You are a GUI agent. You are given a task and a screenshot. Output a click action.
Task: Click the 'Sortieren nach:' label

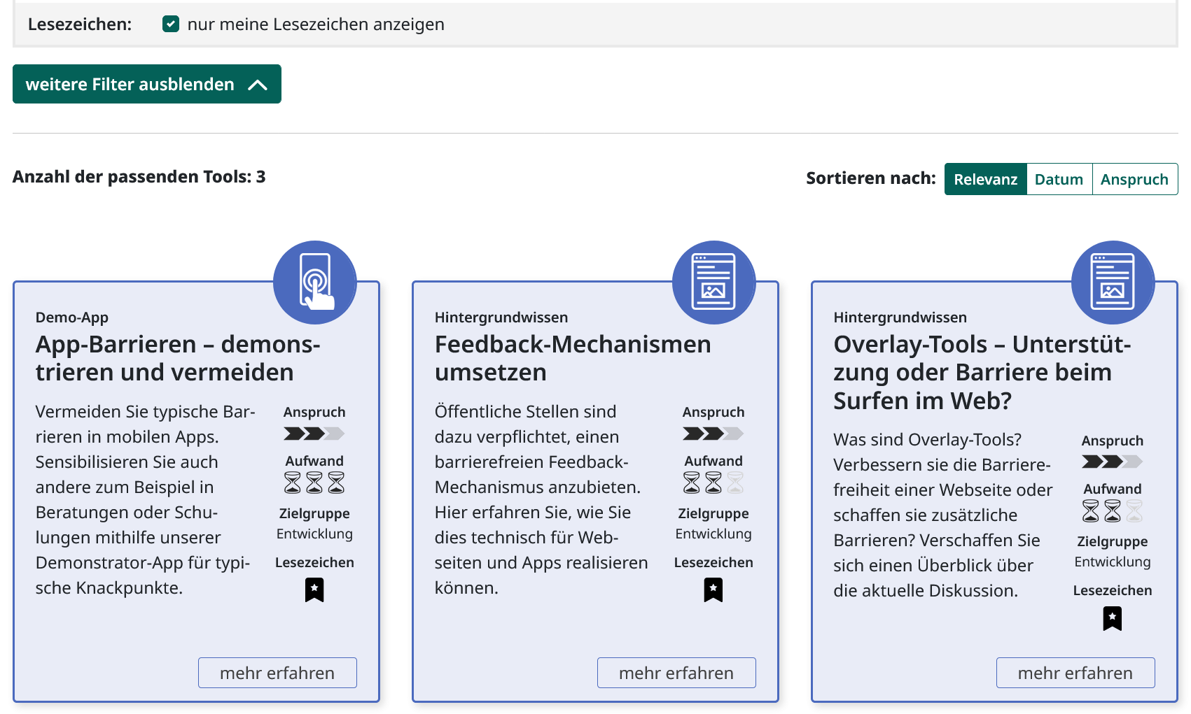(x=871, y=178)
